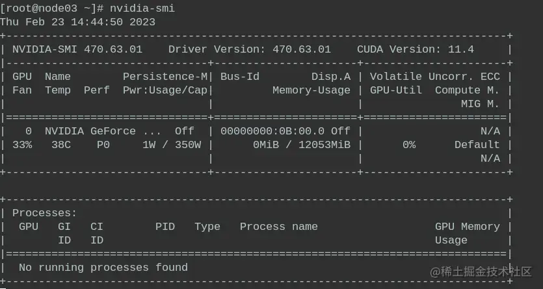Click the Memory-Usage column header

311,90
